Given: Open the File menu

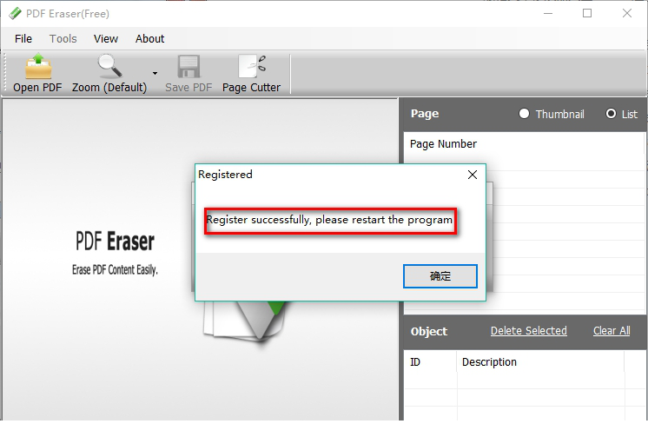Looking at the screenshot, I should [x=23, y=39].
